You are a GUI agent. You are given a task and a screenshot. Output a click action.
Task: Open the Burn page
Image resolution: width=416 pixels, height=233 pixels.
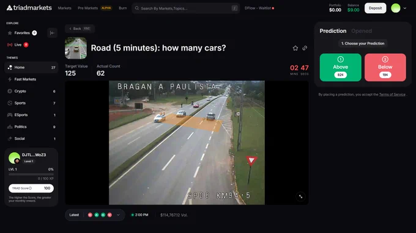pos(122,8)
